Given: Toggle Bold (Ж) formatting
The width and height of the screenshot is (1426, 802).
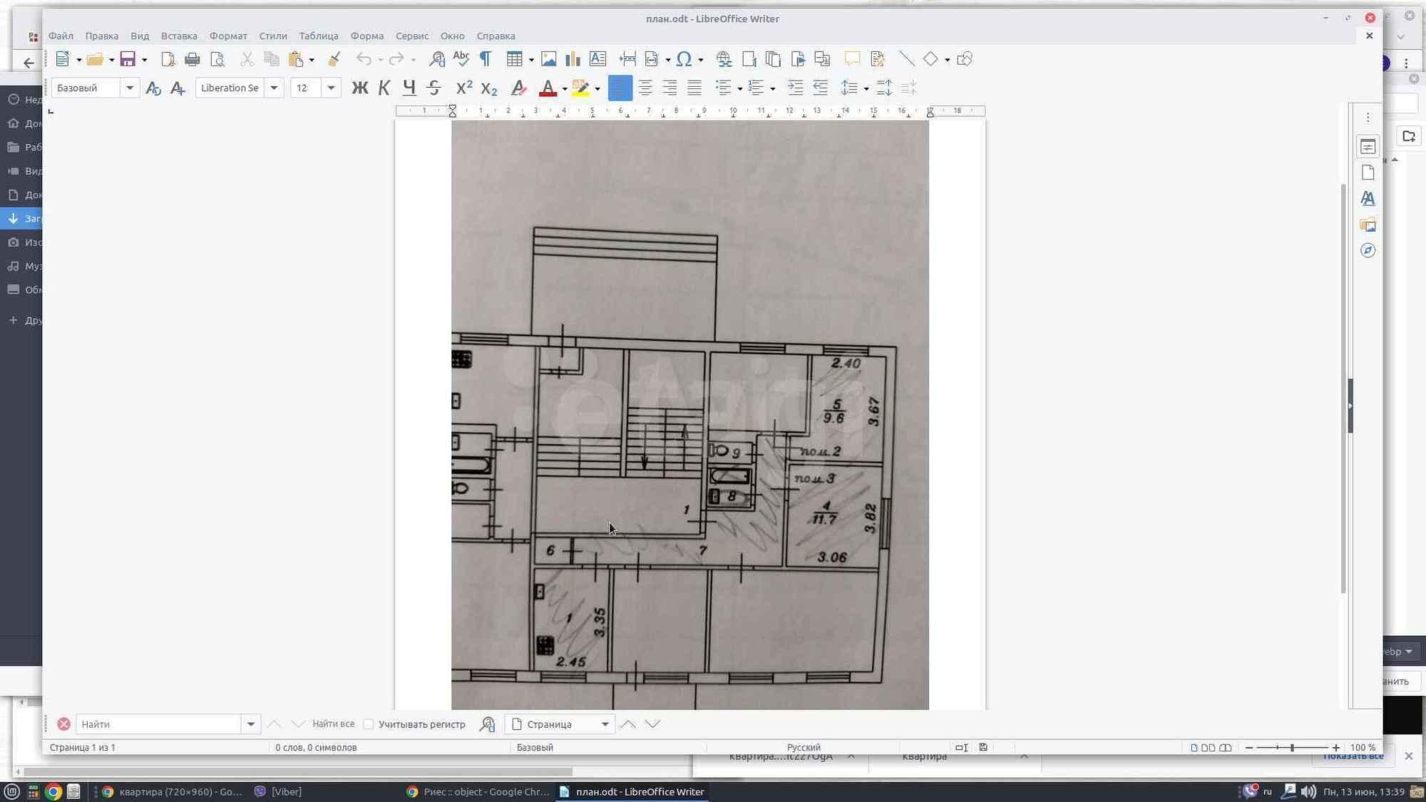Looking at the screenshot, I should 360,88.
